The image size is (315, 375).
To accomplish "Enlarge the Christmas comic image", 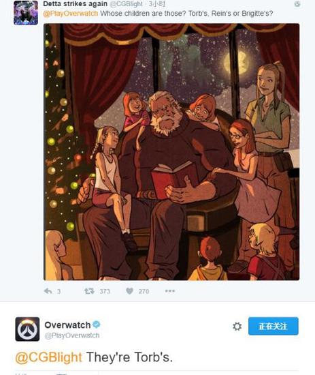I will [x=171, y=152].
